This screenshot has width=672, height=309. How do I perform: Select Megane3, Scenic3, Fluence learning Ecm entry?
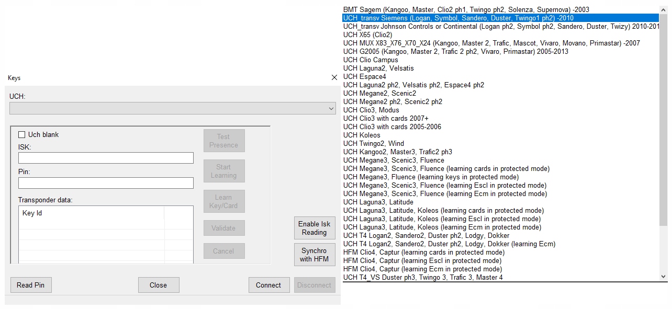point(501,193)
